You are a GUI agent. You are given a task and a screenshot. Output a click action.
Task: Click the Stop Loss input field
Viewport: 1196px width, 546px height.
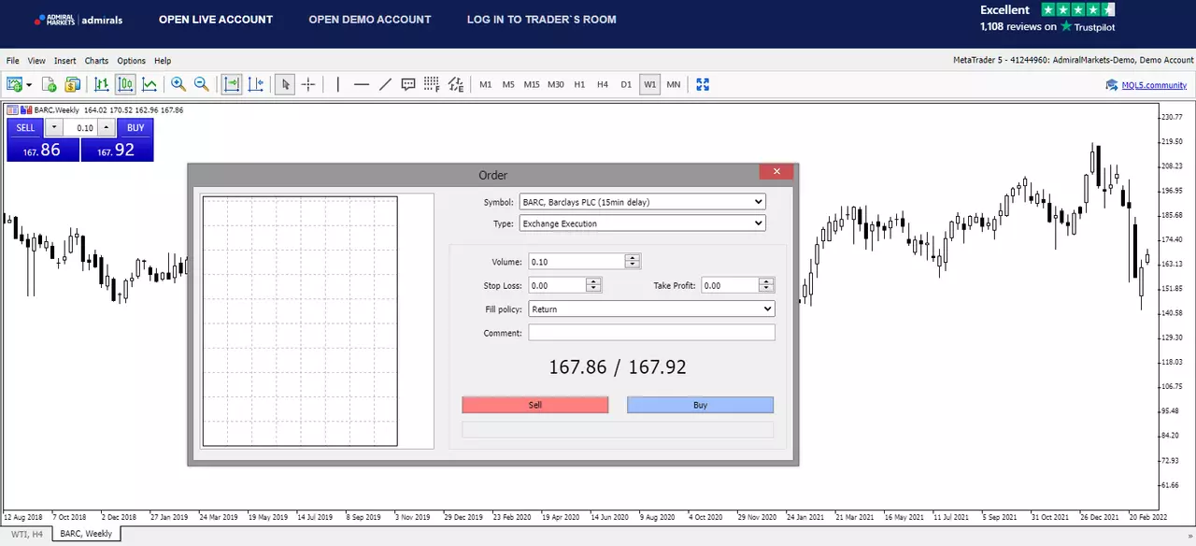click(557, 285)
